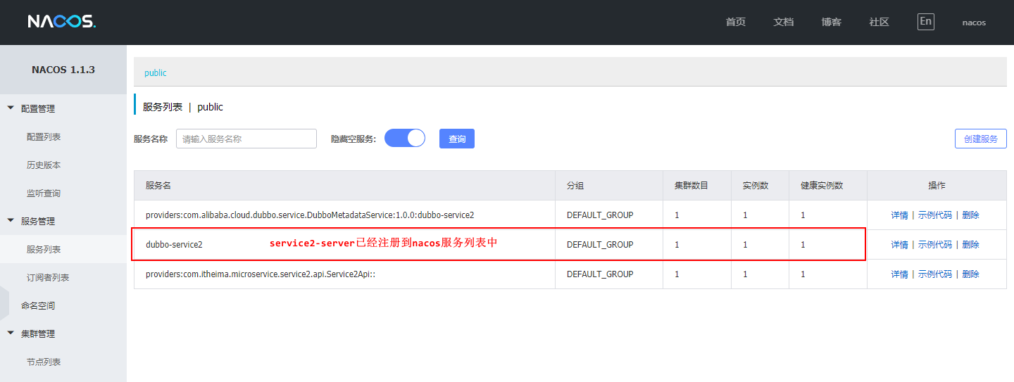This screenshot has height=382, width=1014.
Task: Open 详情 for the DubboMetadataService row
Action: coord(899,215)
